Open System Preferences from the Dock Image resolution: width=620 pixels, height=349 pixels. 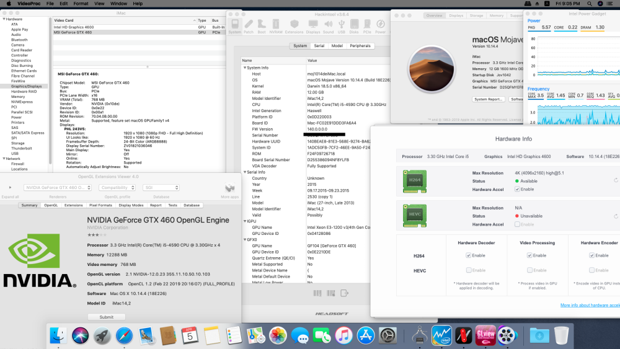point(388,335)
